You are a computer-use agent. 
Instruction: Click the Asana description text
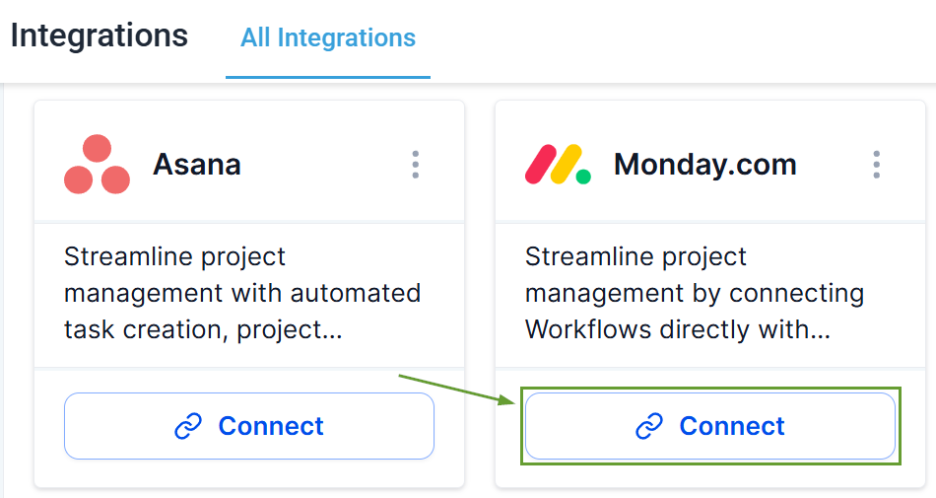tap(242, 294)
